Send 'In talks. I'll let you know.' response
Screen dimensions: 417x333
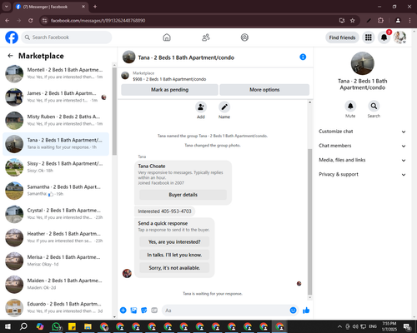tap(174, 255)
